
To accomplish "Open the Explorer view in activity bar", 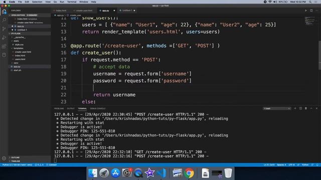I will pyautogui.click(x=4, y=11).
